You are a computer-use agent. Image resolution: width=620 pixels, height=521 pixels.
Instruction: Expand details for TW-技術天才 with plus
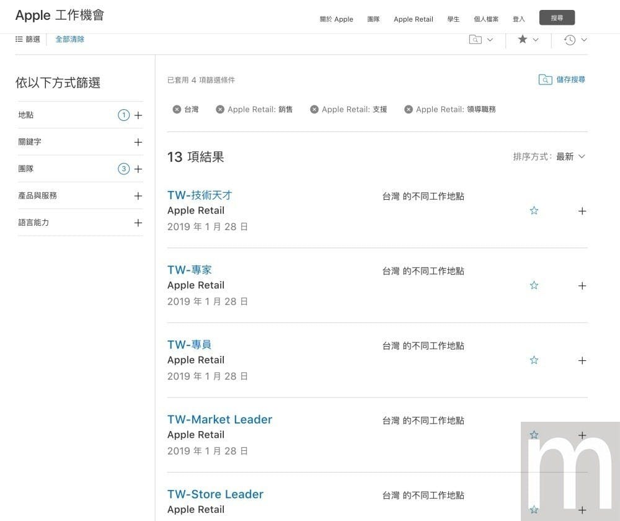[x=582, y=211]
